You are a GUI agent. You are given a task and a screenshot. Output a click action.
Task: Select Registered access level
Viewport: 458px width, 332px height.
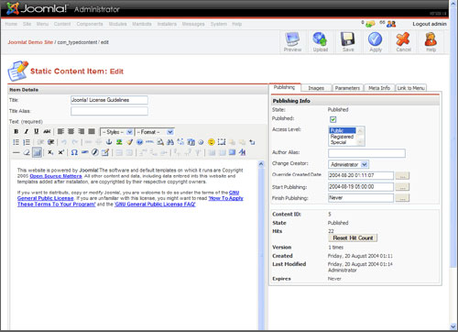point(342,137)
